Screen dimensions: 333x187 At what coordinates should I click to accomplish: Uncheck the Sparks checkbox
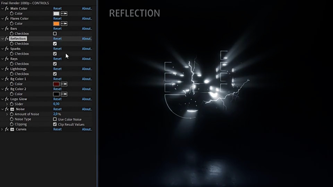click(55, 54)
